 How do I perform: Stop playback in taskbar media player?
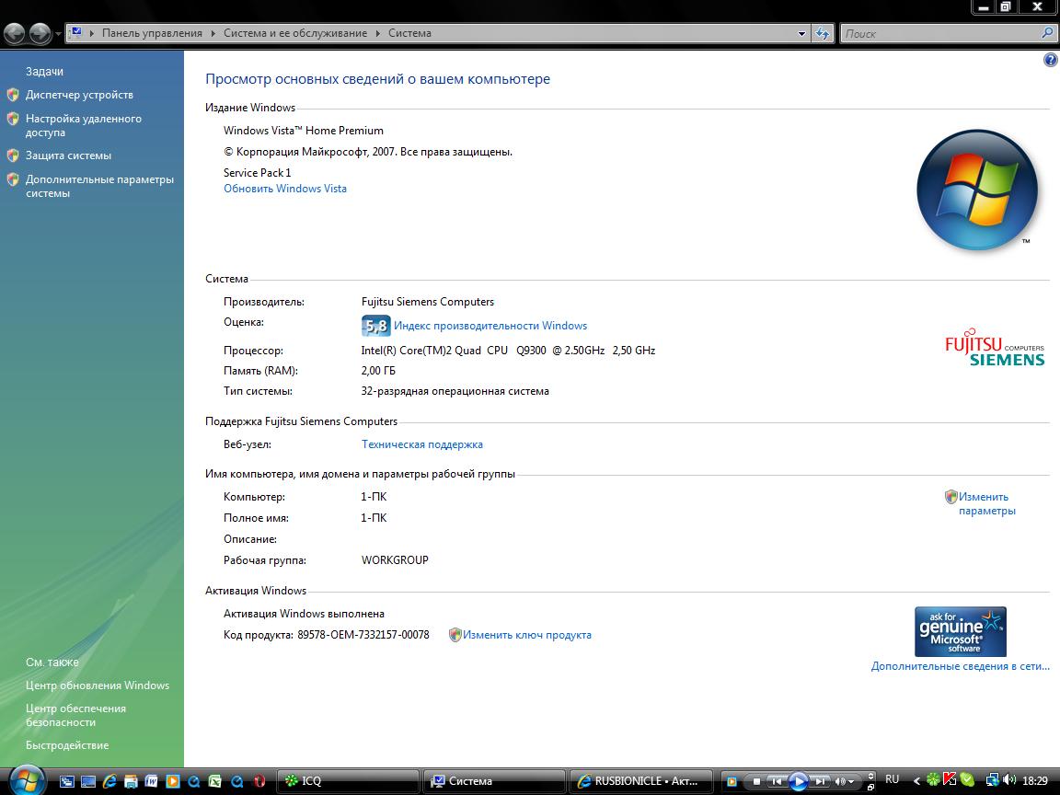point(756,781)
